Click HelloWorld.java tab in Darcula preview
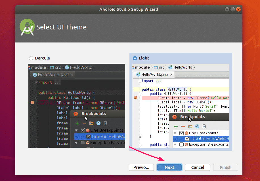 [x=52, y=75]
